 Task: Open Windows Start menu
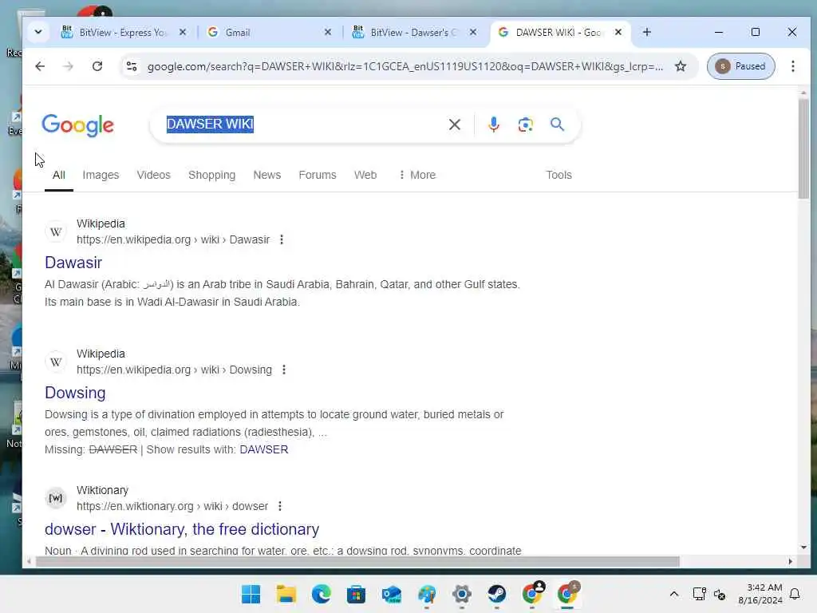251,594
